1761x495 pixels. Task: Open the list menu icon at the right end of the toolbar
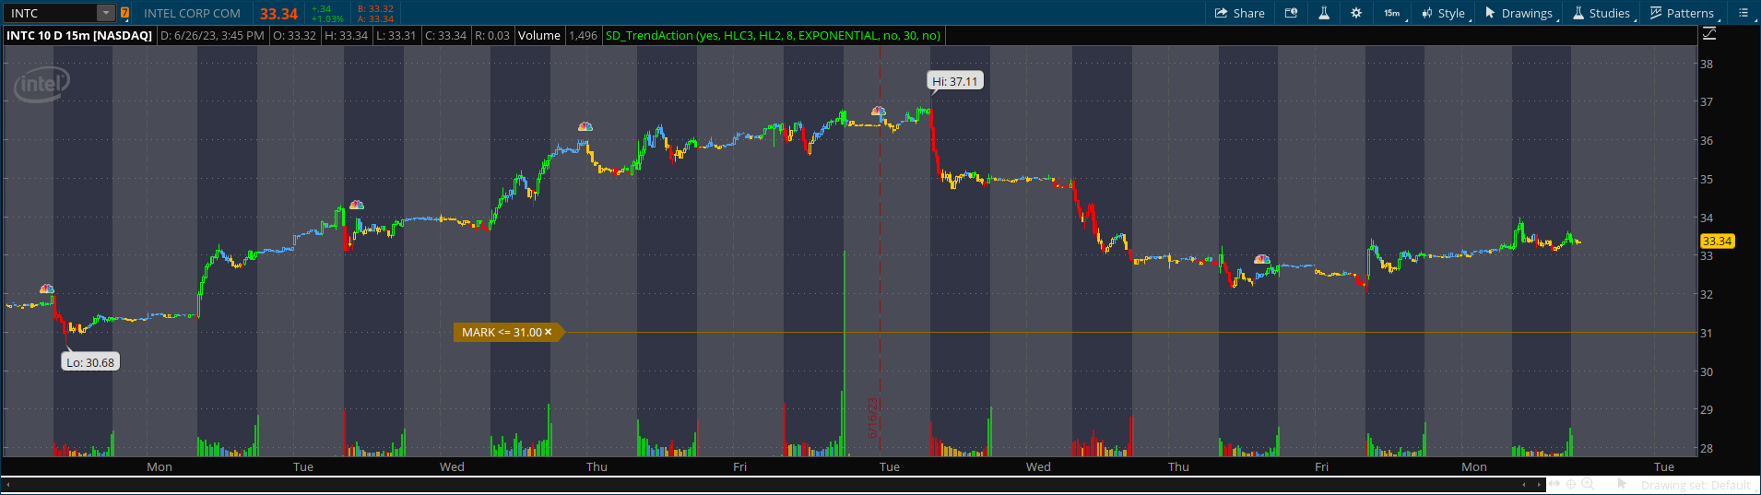1743,13
